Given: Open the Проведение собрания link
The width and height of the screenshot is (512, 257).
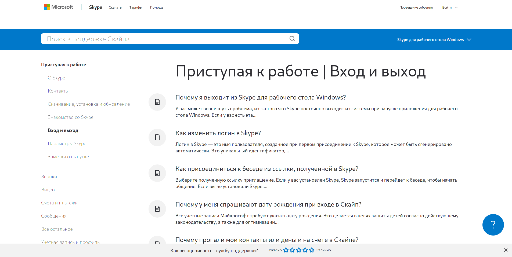Looking at the screenshot, I should tap(416, 8).
